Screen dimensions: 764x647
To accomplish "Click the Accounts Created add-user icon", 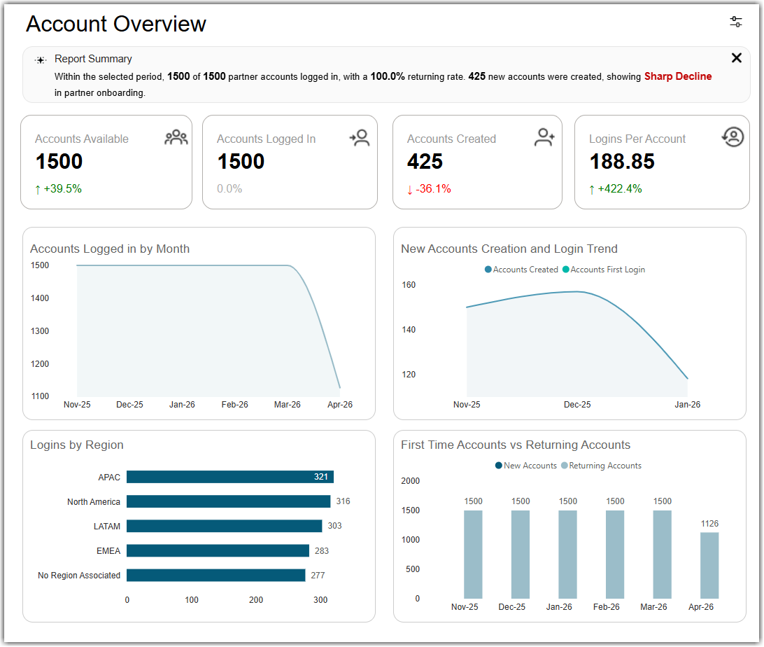I will click(x=544, y=137).
